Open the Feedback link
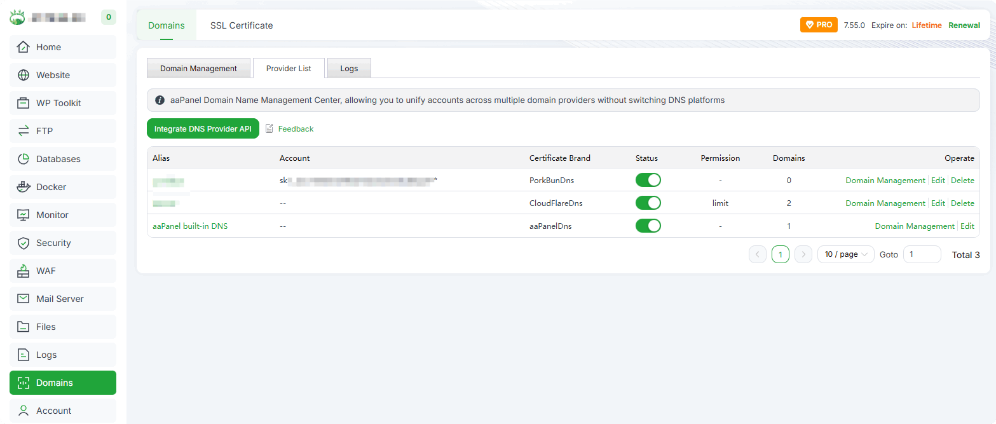Screen dimensions: 996x424 (x=296, y=128)
